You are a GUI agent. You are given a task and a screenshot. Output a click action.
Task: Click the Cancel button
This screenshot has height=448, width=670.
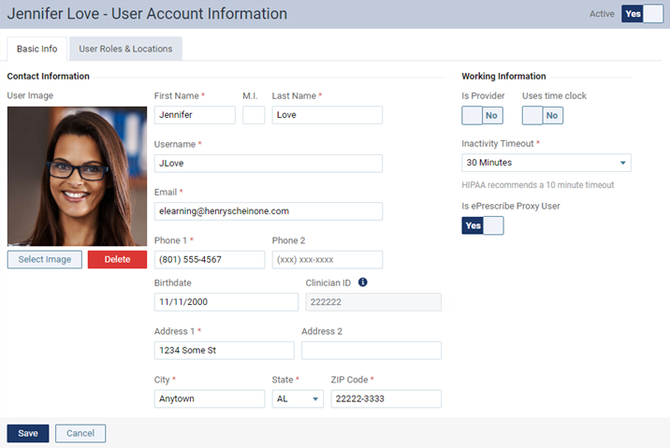[80, 433]
